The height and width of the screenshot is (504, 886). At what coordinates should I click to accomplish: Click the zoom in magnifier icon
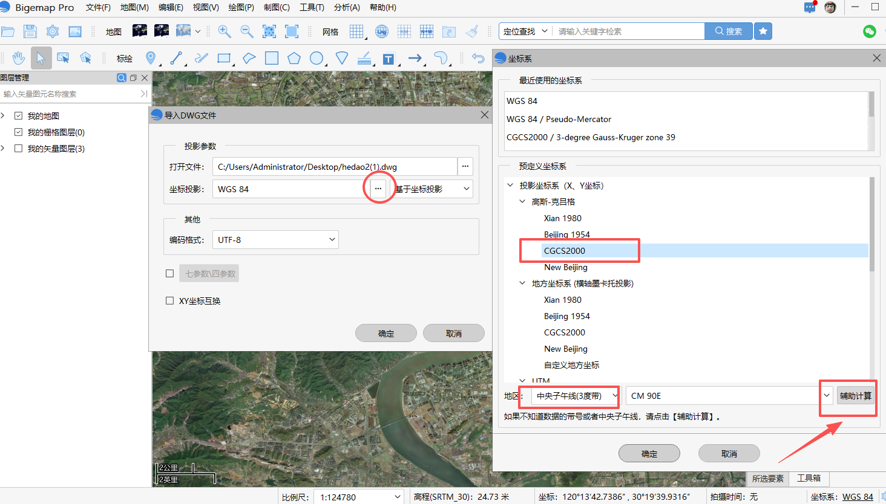[x=225, y=31]
